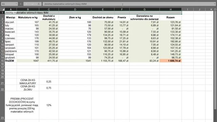This screenshot has height=122, width=217.
Task: Select the 'luty' month cell
Action: tap(11, 25)
